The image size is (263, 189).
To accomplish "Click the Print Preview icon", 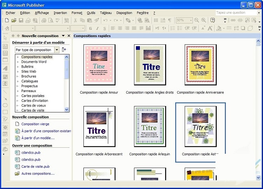I will pyautogui.click(x=50, y=20).
